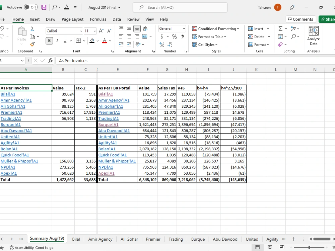The height and width of the screenshot is (251, 335).
Task: Open the Formulas ribbon tab
Action: tap(98, 19)
